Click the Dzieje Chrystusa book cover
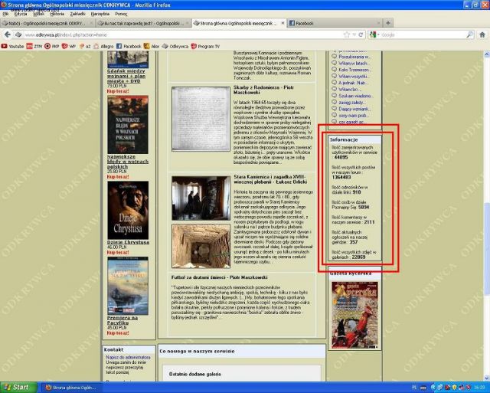490x393 pixels. point(128,210)
